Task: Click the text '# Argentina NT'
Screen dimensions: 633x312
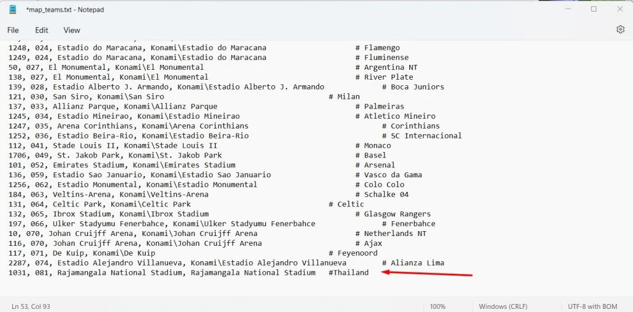Action: click(386, 67)
